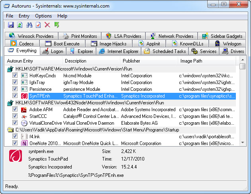Click the red X Delete icon

pyautogui.click(x=47, y=25)
